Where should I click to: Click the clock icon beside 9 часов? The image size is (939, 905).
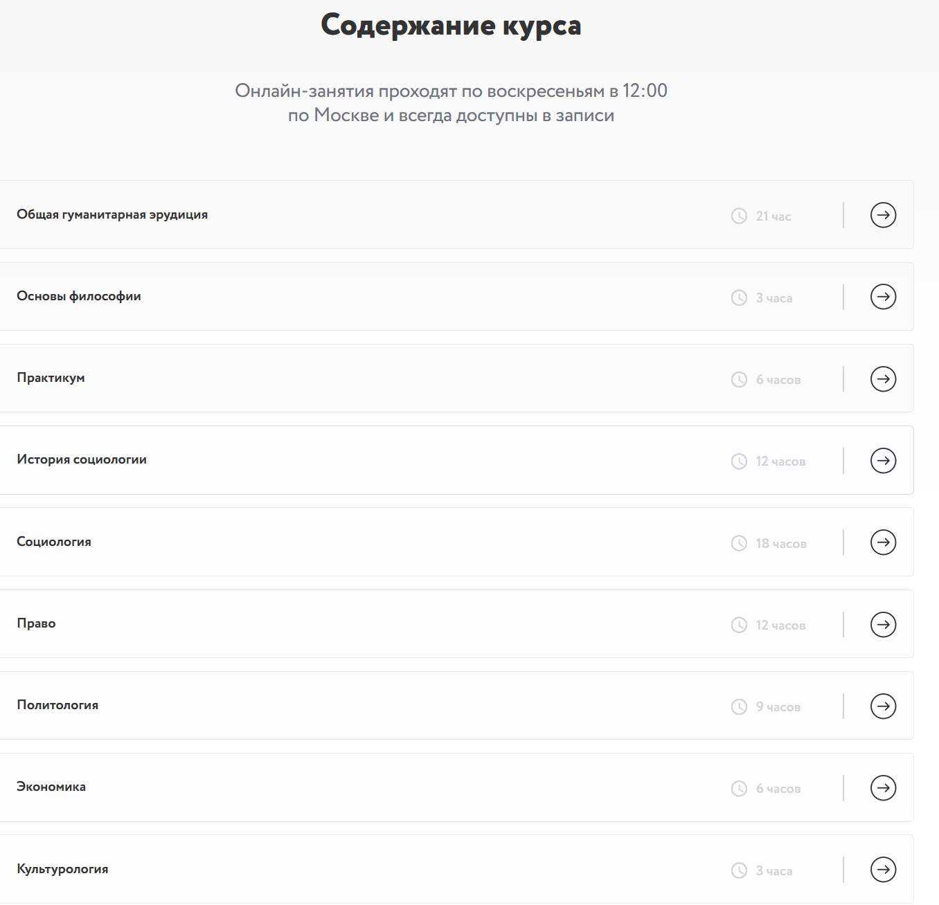[x=739, y=706]
